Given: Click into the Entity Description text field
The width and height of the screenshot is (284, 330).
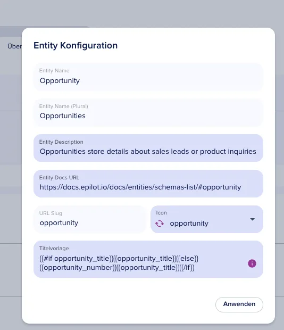Looking at the screenshot, I should 148,148.
